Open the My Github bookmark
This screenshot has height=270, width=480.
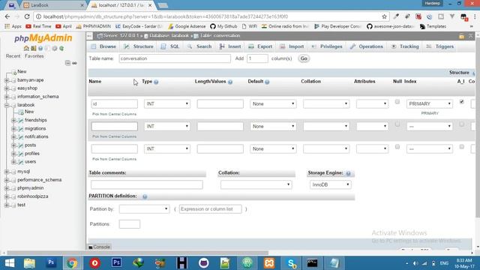(x=223, y=26)
